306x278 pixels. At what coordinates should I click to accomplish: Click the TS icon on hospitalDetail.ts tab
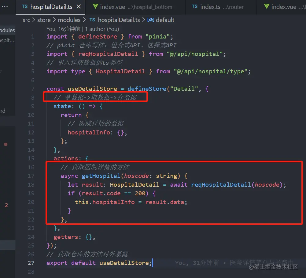(x=25, y=7)
